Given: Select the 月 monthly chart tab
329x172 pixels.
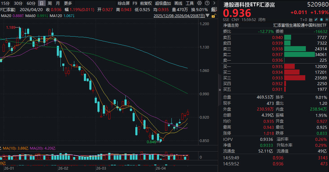Looking at the screenshot, I should point(58,3).
